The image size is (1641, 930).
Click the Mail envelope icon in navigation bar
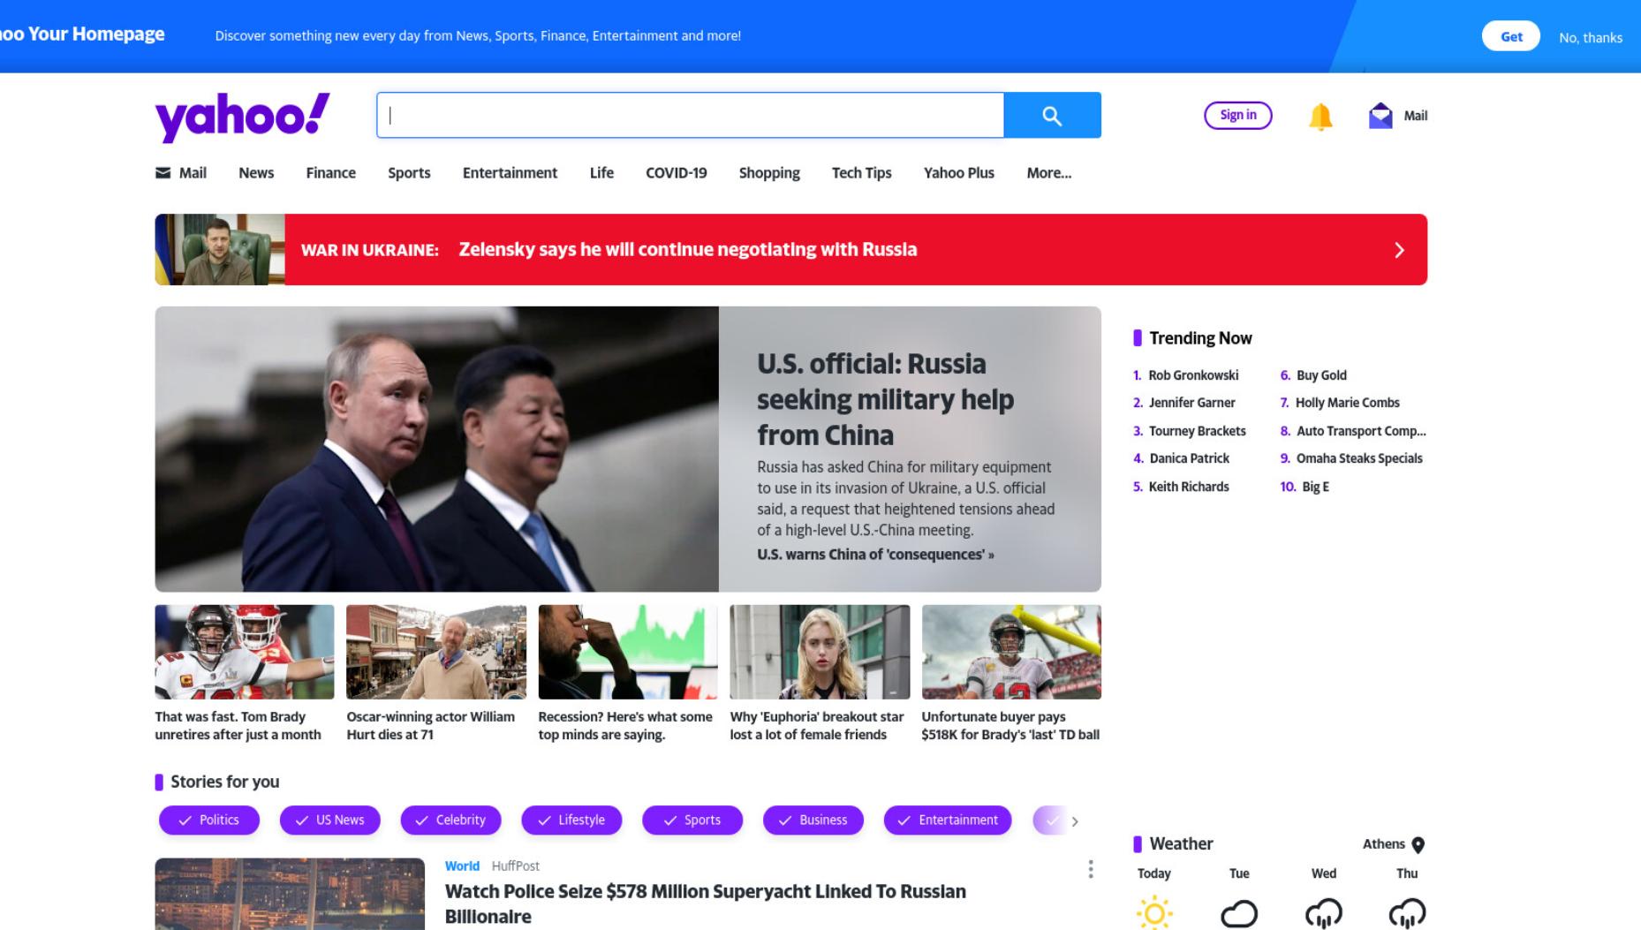163,173
